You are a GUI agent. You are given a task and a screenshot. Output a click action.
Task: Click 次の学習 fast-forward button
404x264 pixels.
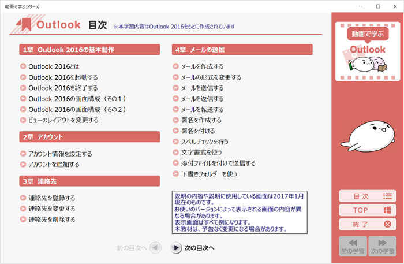tap(382, 246)
